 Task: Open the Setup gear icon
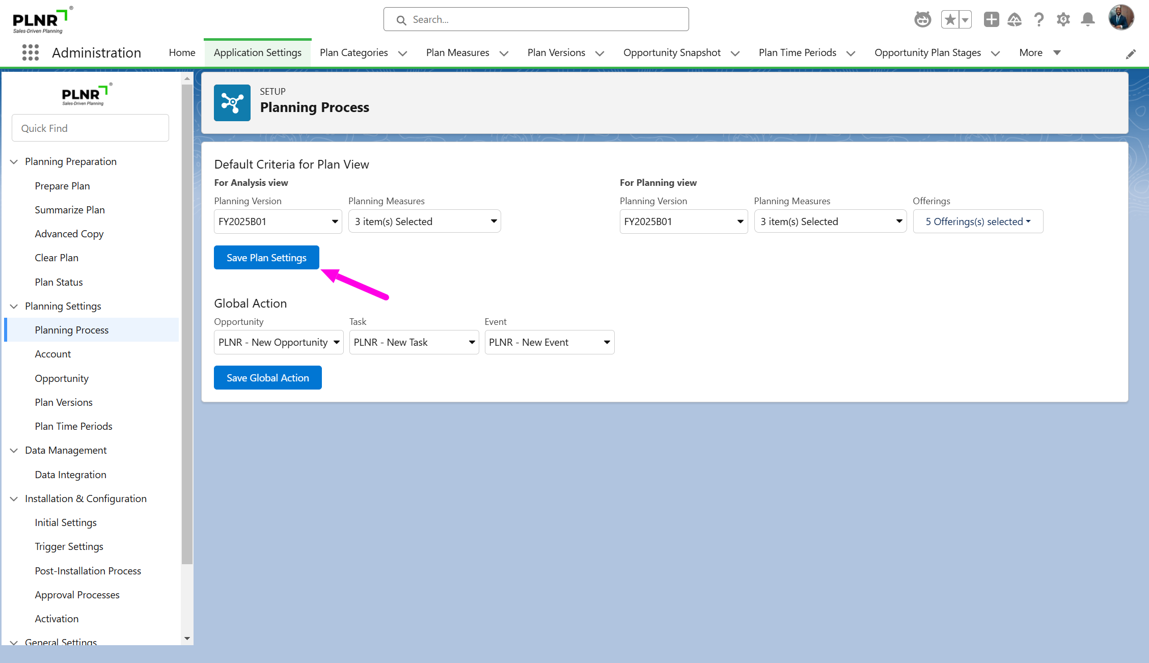[x=1063, y=20]
